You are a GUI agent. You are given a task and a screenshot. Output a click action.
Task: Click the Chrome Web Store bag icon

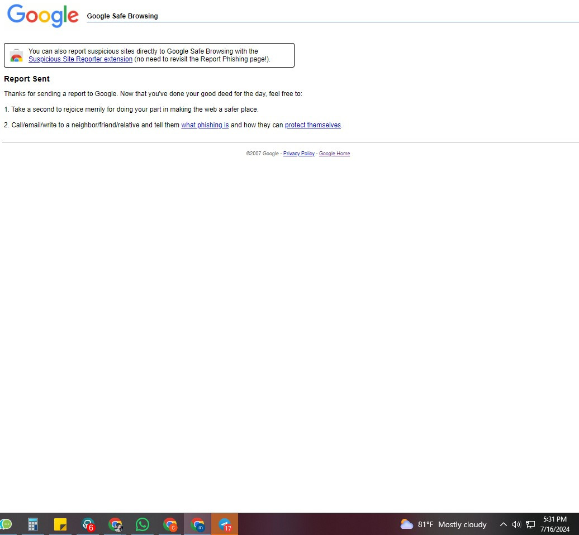17,55
